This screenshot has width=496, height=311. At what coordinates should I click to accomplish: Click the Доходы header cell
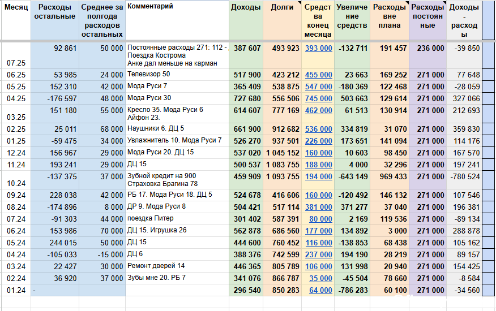tap(246, 21)
